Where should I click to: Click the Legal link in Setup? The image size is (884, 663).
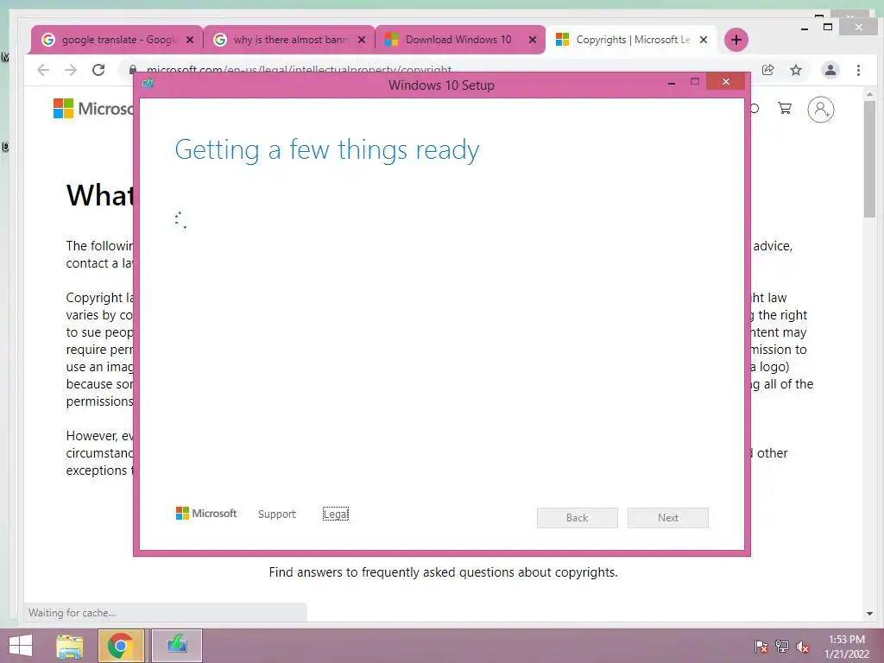coord(336,515)
